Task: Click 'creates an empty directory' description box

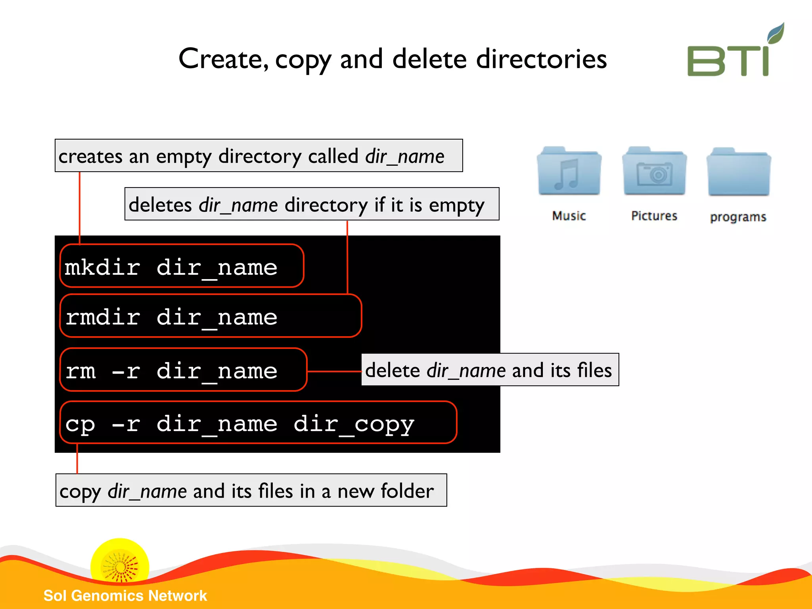Action: pos(259,156)
